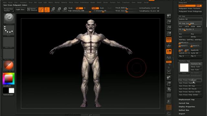Click the Lasso selection icon
Image resolution: width=207 pixels, height=116 pixels.
[169, 114]
